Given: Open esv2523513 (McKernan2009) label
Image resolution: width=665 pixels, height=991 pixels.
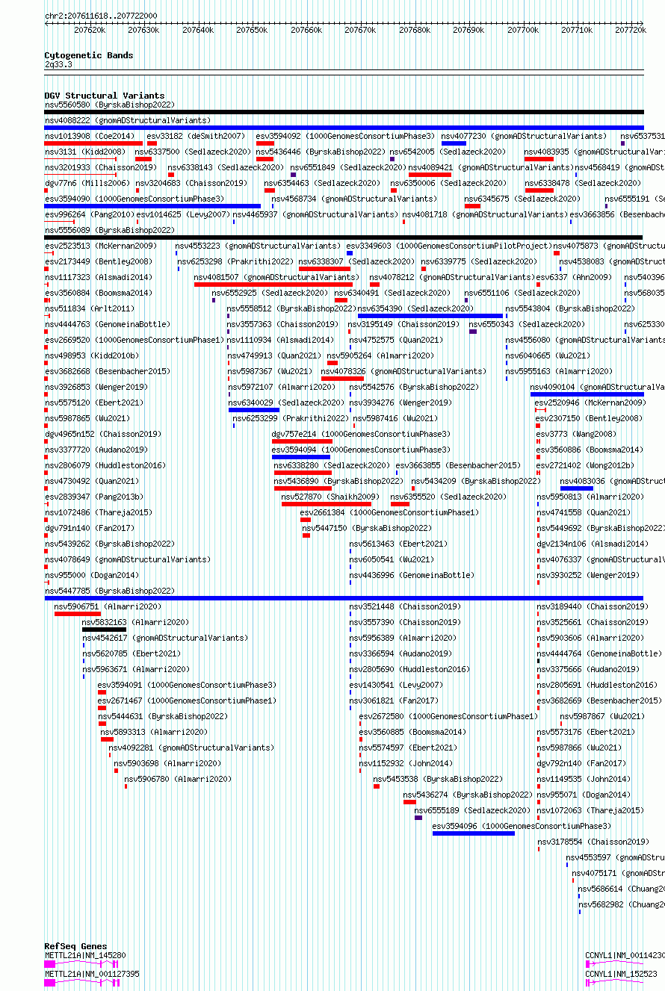Looking at the screenshot, I should [101, 246].
